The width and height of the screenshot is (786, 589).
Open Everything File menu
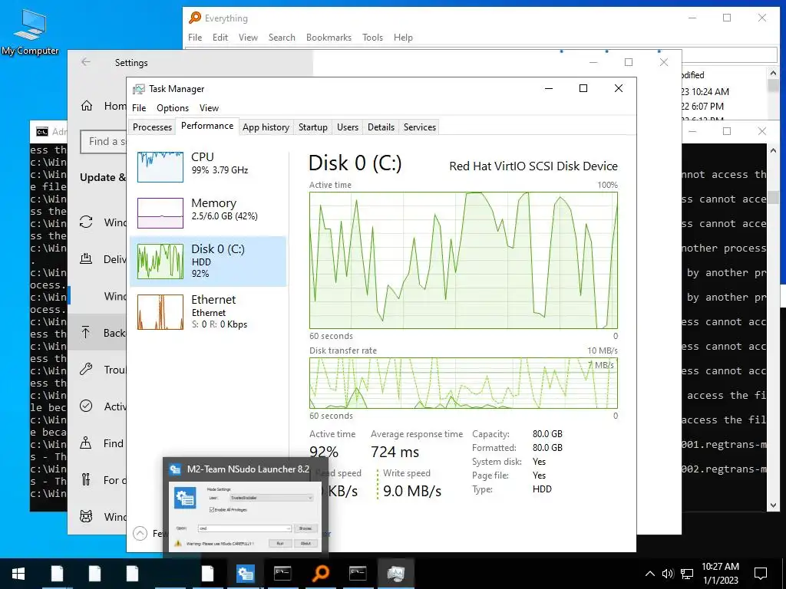point(195,38)
